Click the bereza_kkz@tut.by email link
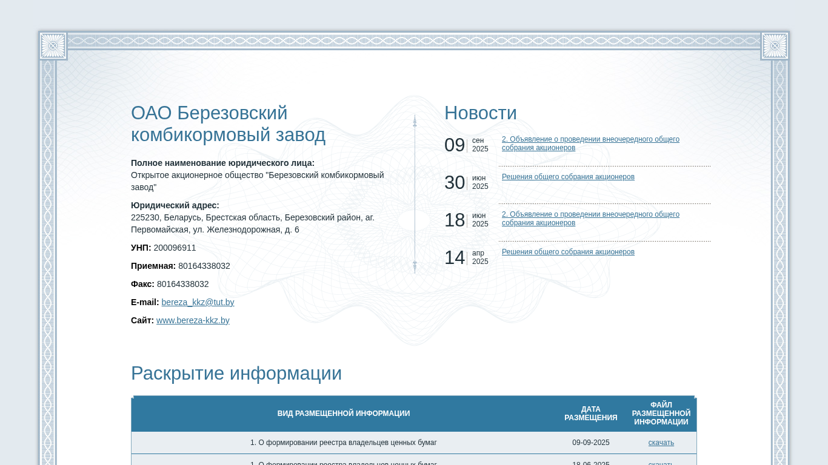The width and height of the screenshot is (828, 465). coord(198,302)
